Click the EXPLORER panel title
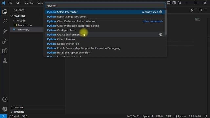Screen dimensions: 210x118 [19, 10]
